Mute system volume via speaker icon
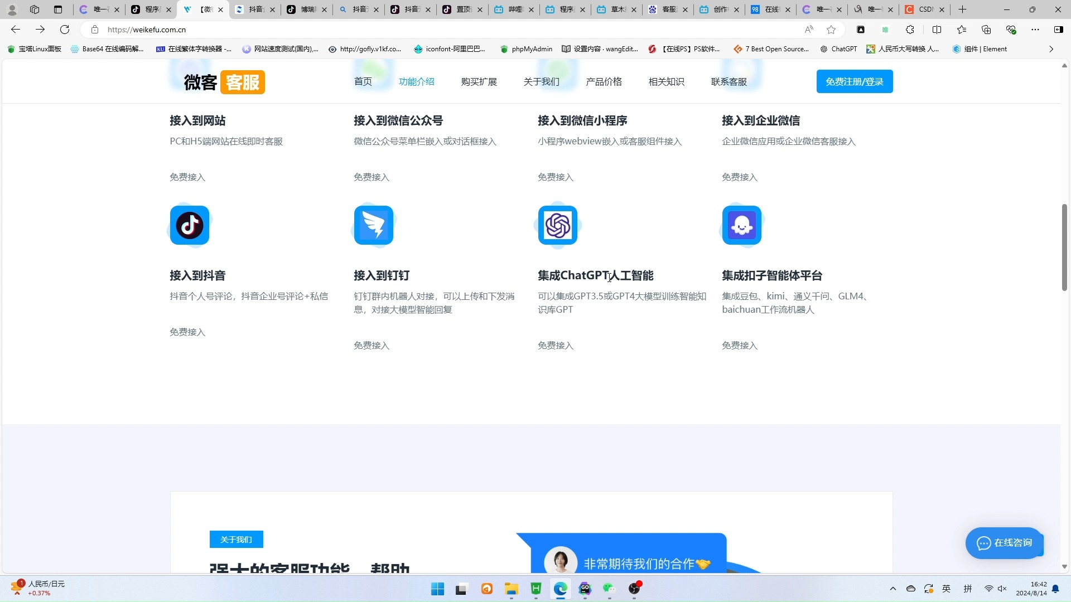The height and width of the screenshot is (602, 1071). pyautogui.click(x=1004, y=588)
